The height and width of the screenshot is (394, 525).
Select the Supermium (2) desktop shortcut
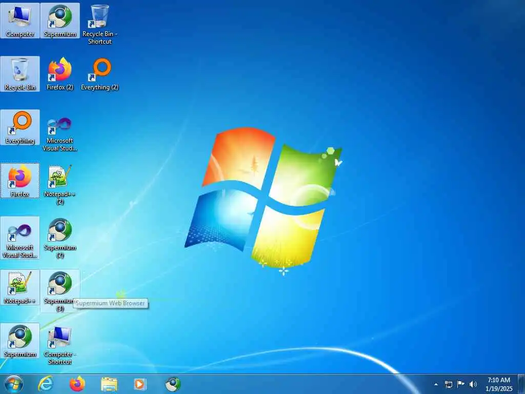60,238
